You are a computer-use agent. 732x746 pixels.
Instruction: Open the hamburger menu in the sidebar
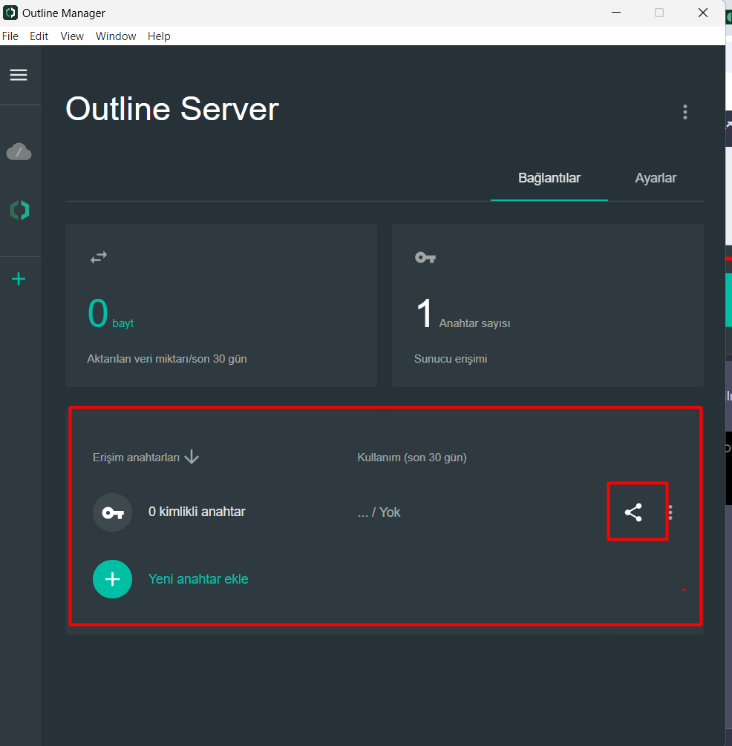[19, 75]
